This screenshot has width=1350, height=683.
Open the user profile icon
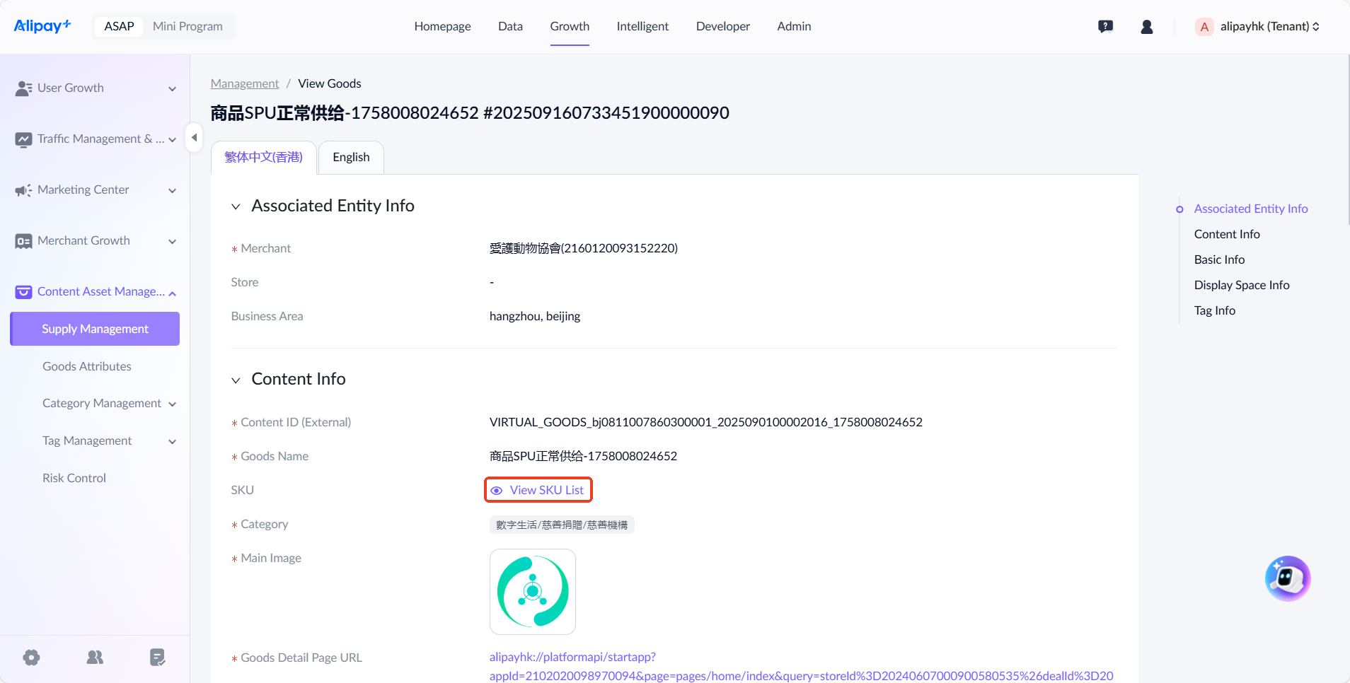coord(1147,27)
